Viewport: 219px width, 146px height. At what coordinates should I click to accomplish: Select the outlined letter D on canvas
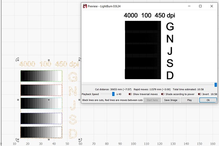[73, 134]
